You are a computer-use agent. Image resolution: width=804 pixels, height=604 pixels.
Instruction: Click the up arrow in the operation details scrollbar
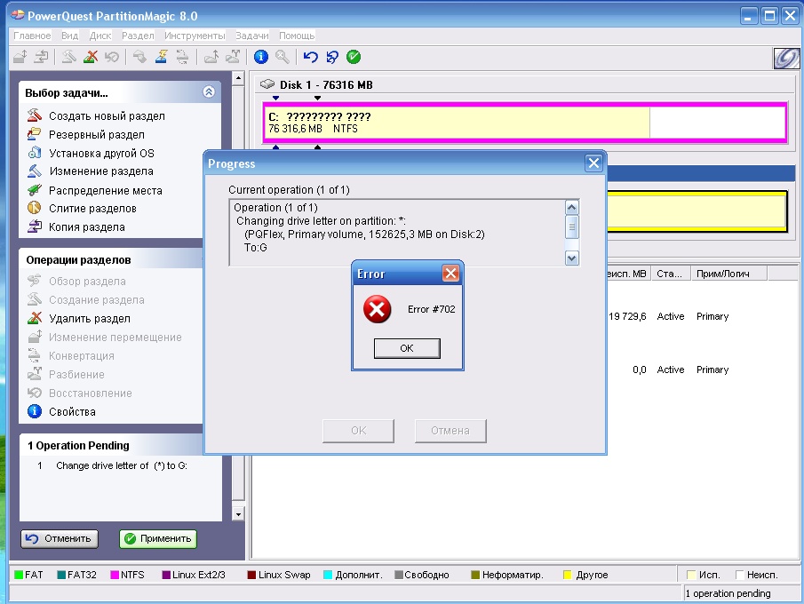[572, 208]
